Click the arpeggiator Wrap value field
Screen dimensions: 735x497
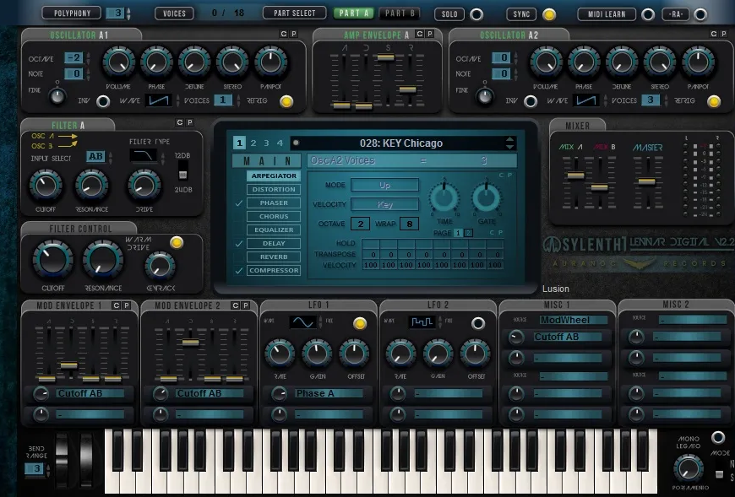[409, 224]
